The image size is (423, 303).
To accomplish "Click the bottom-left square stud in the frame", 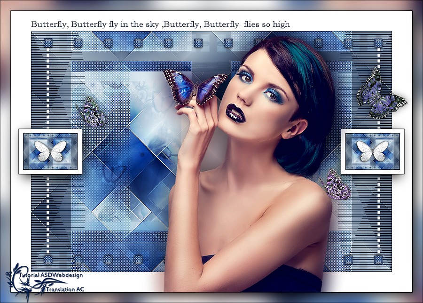I will (48, 259).
